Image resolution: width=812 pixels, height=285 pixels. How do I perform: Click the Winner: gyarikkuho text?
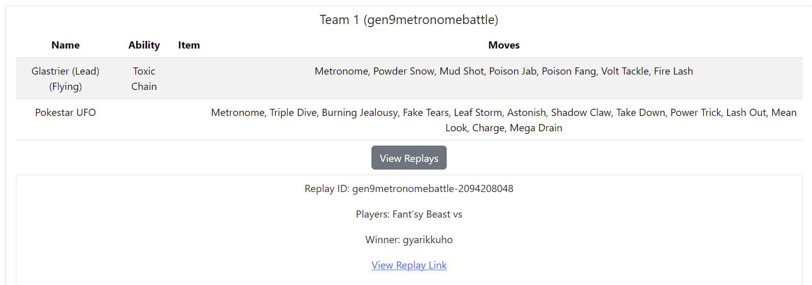[x=409, y=240]
